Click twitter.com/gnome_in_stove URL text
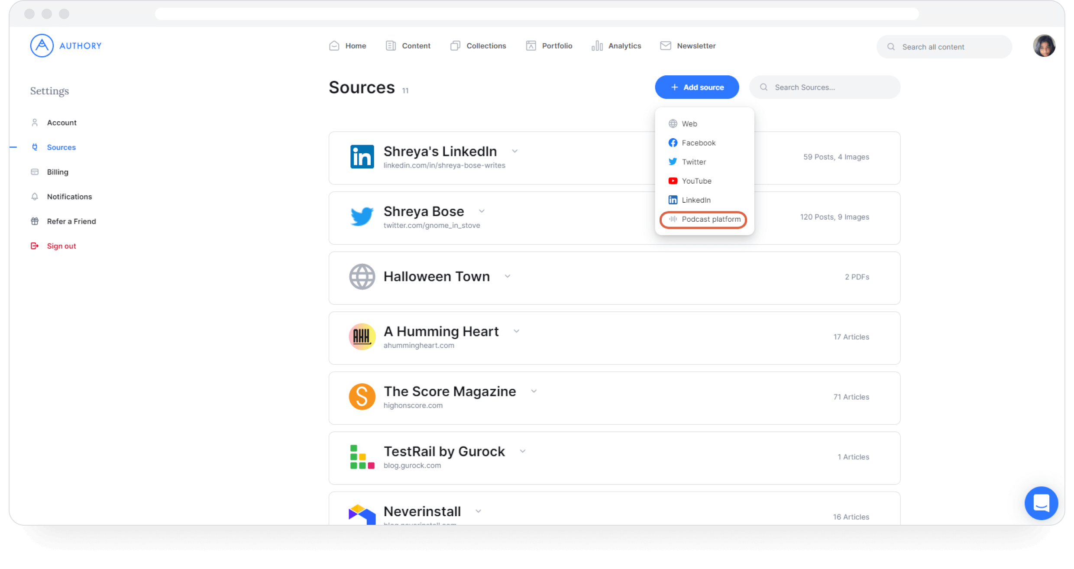The height and width of the screenshot is (569, 1074). pos(432,225)
